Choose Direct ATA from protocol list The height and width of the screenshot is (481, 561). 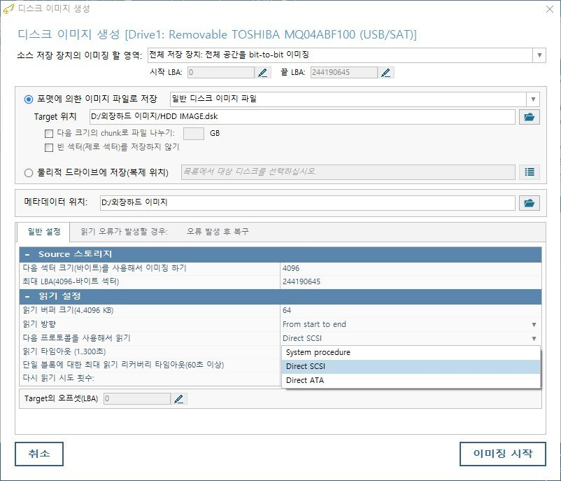(x=411, y=380)
